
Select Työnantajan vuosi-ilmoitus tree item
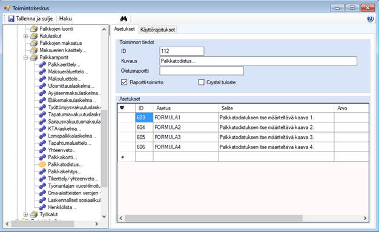click(74, 186)
